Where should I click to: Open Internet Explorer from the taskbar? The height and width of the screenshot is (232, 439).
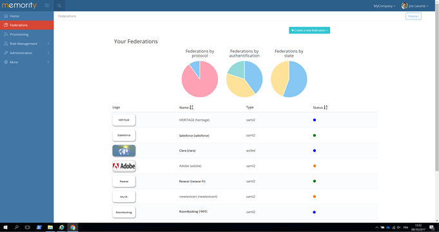click(61, 227)
